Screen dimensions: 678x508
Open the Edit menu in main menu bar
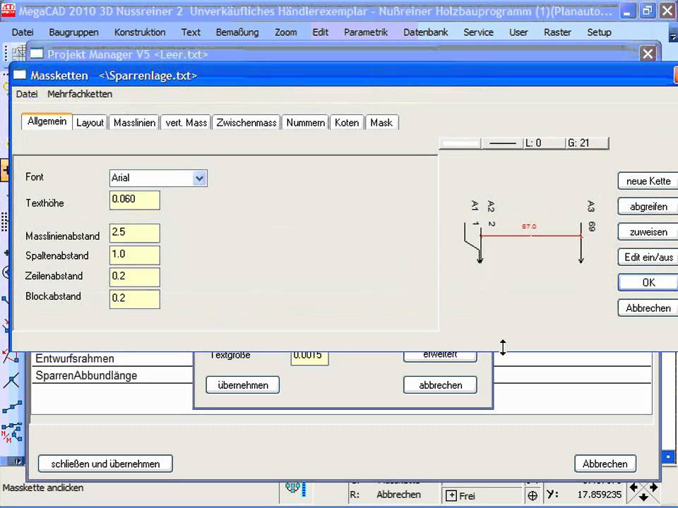point(320,32)
